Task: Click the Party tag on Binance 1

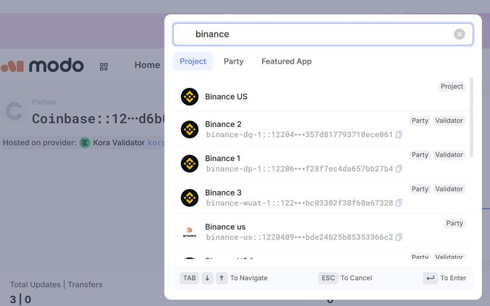Action: [420, 154]
